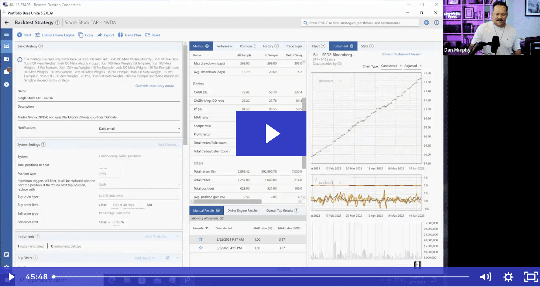The width and height of the screenshot is (540, 287).
Task: Switch to the Chart tab
Action: [319, 46]
